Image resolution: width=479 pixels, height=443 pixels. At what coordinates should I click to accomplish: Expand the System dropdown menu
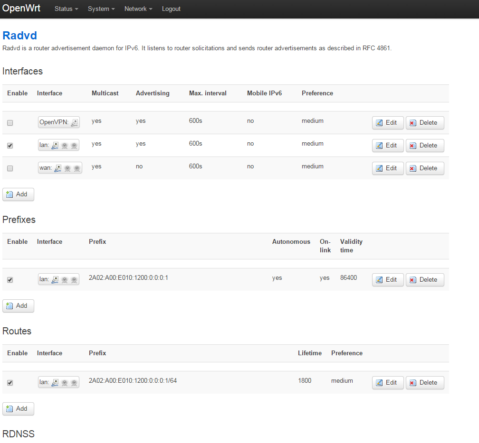pos(101,9)
